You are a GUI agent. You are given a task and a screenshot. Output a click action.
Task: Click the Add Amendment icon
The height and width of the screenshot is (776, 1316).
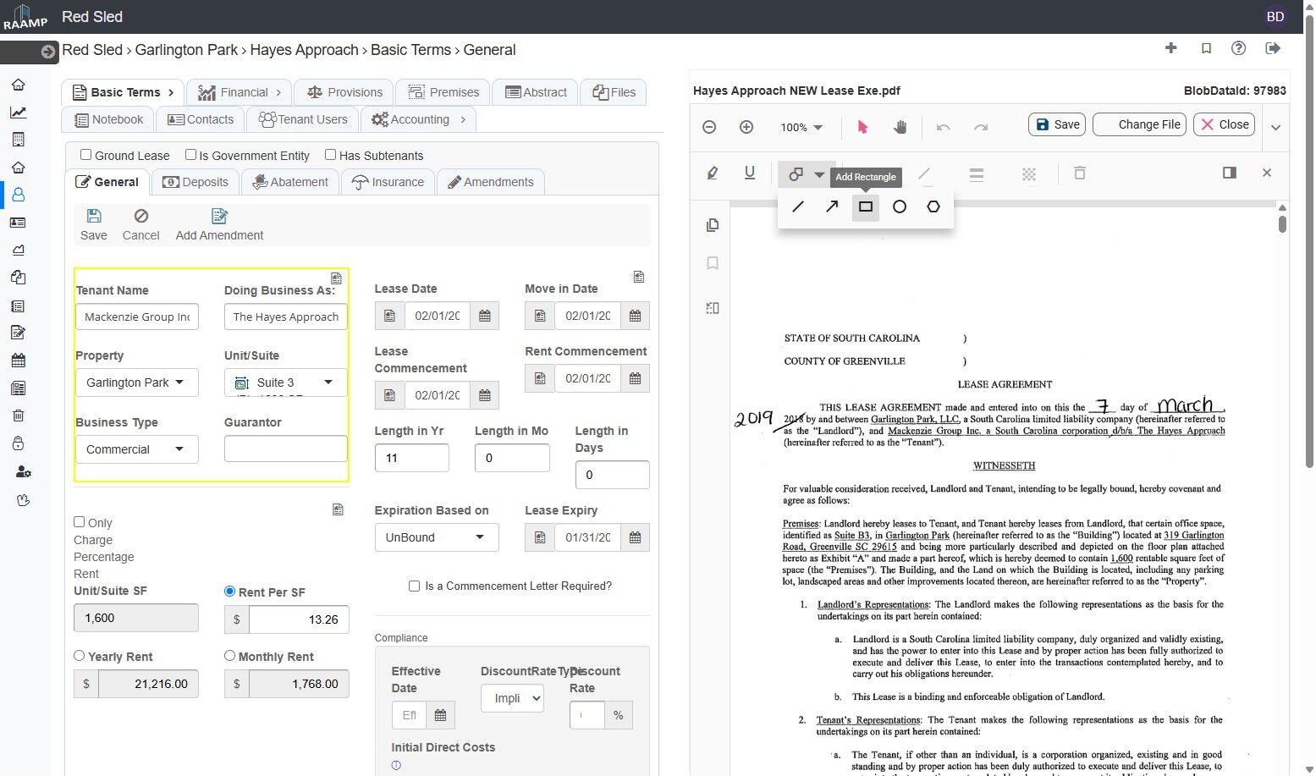pos(219,217)
